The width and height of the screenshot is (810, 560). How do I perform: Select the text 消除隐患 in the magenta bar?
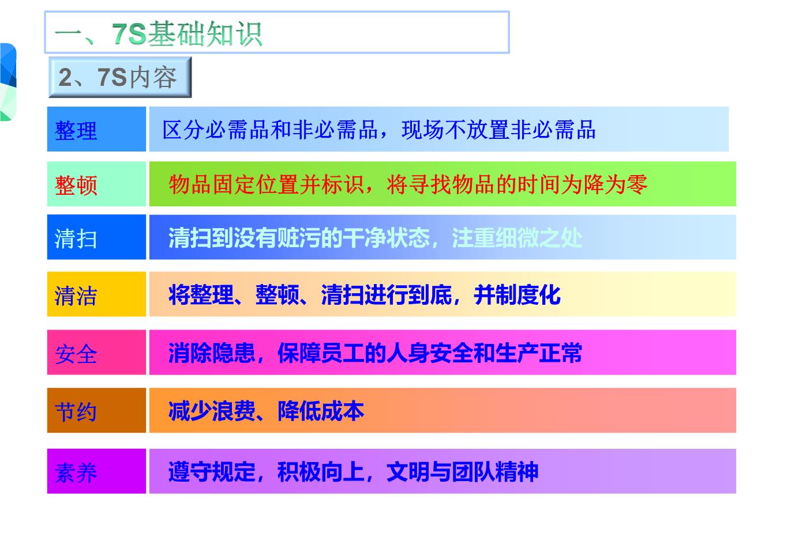[212, 353]
